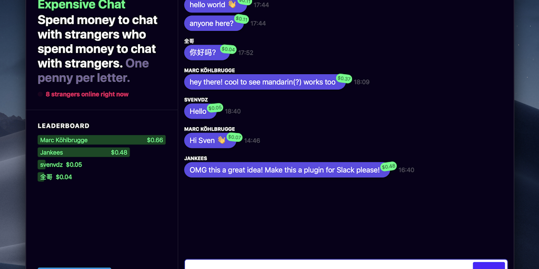Click the $0.05 badge on the Hello message

pos(215,108)
